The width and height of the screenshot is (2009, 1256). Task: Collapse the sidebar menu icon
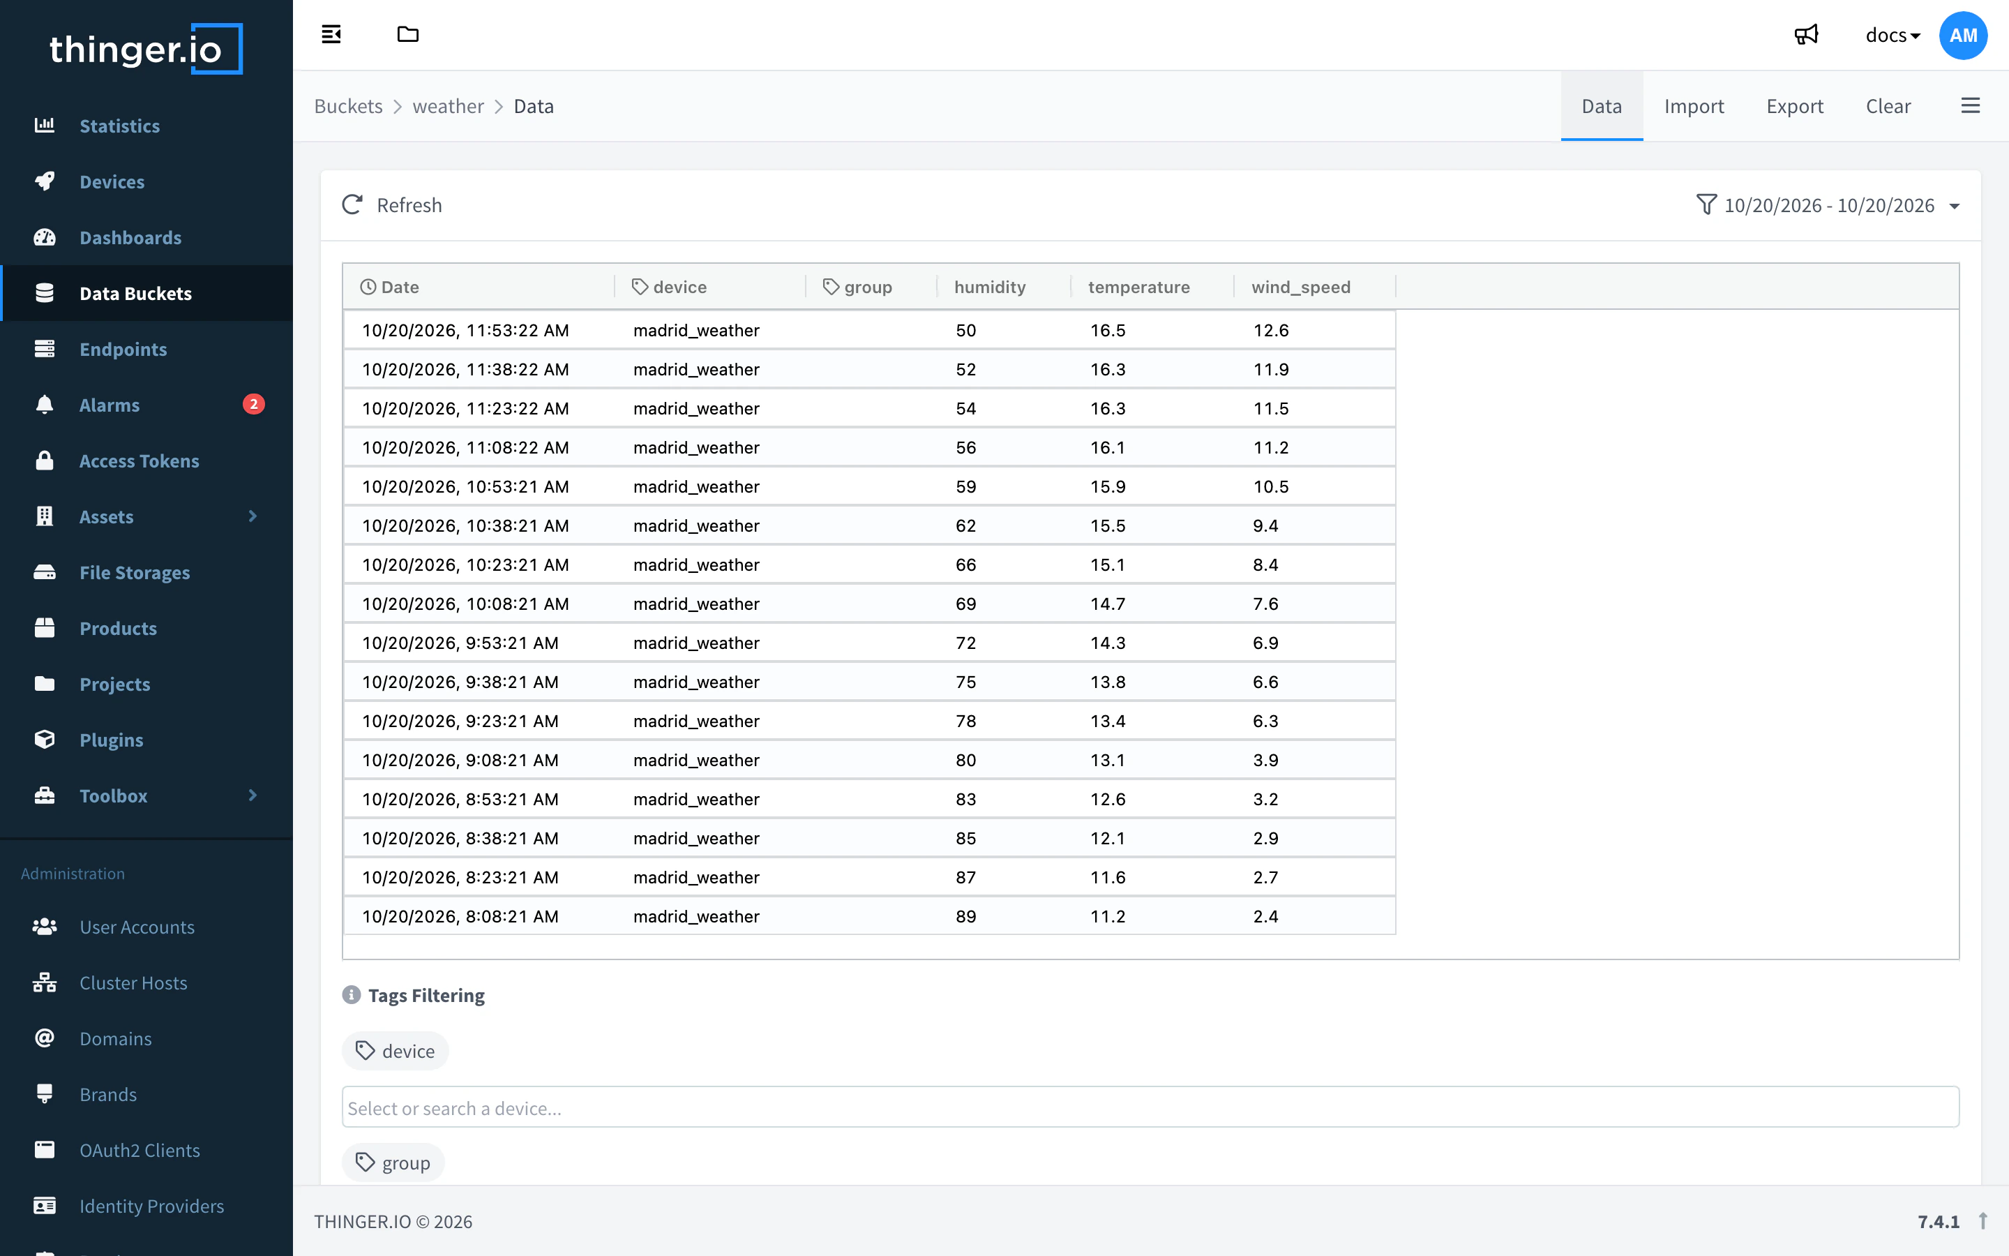331,34
